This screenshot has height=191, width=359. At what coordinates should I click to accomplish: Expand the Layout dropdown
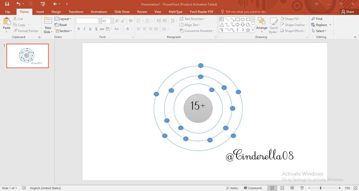[x=63, y=19]
